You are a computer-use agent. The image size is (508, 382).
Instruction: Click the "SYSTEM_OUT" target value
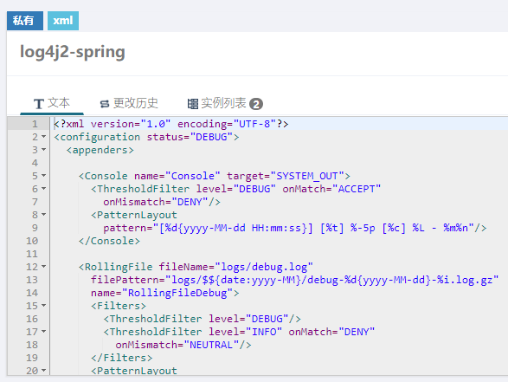tap(307, 176)
